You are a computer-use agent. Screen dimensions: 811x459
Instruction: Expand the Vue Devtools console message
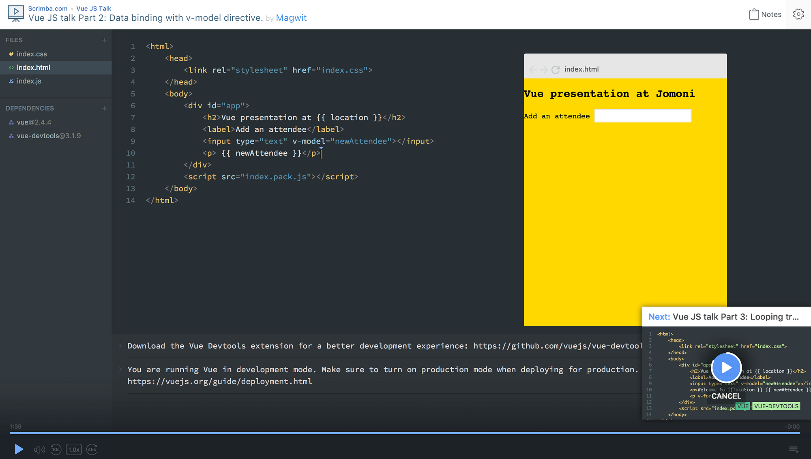[x=120, y=346]
